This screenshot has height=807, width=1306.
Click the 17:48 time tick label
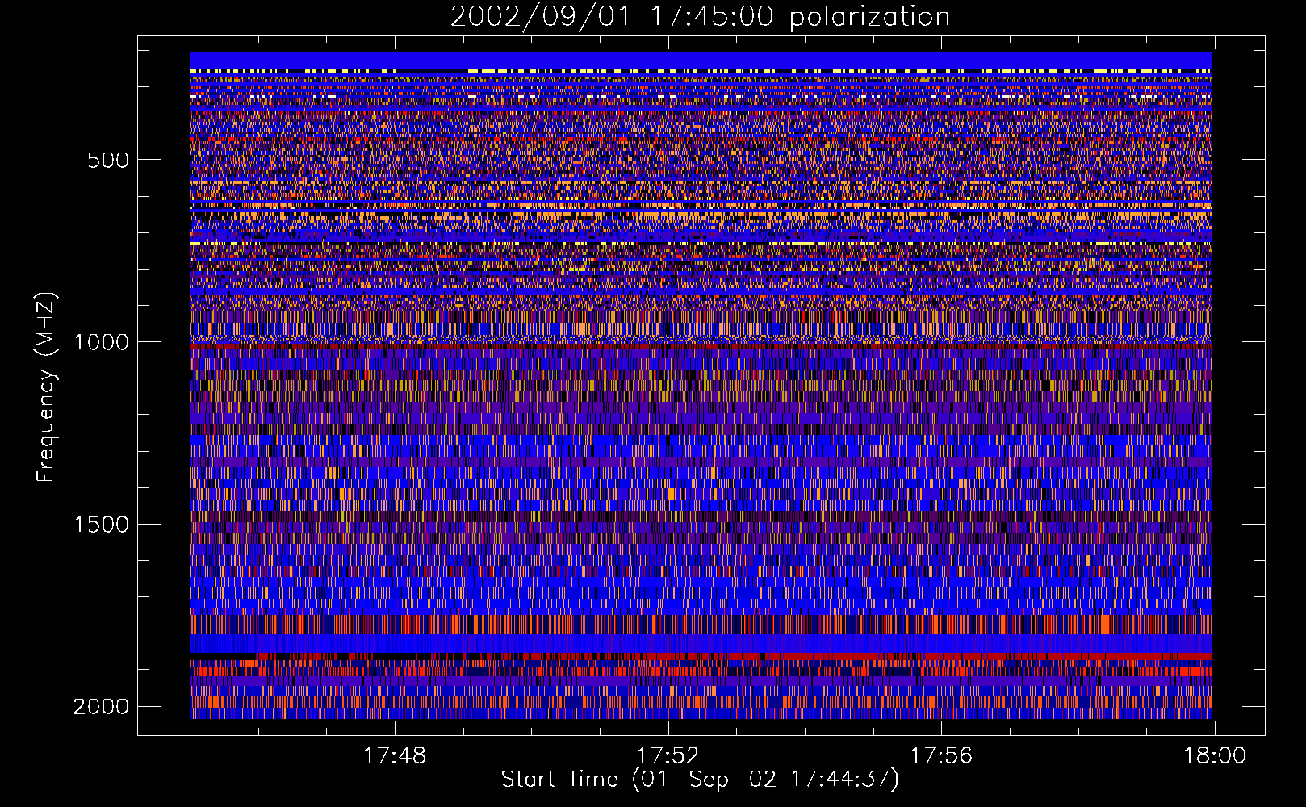395,756
